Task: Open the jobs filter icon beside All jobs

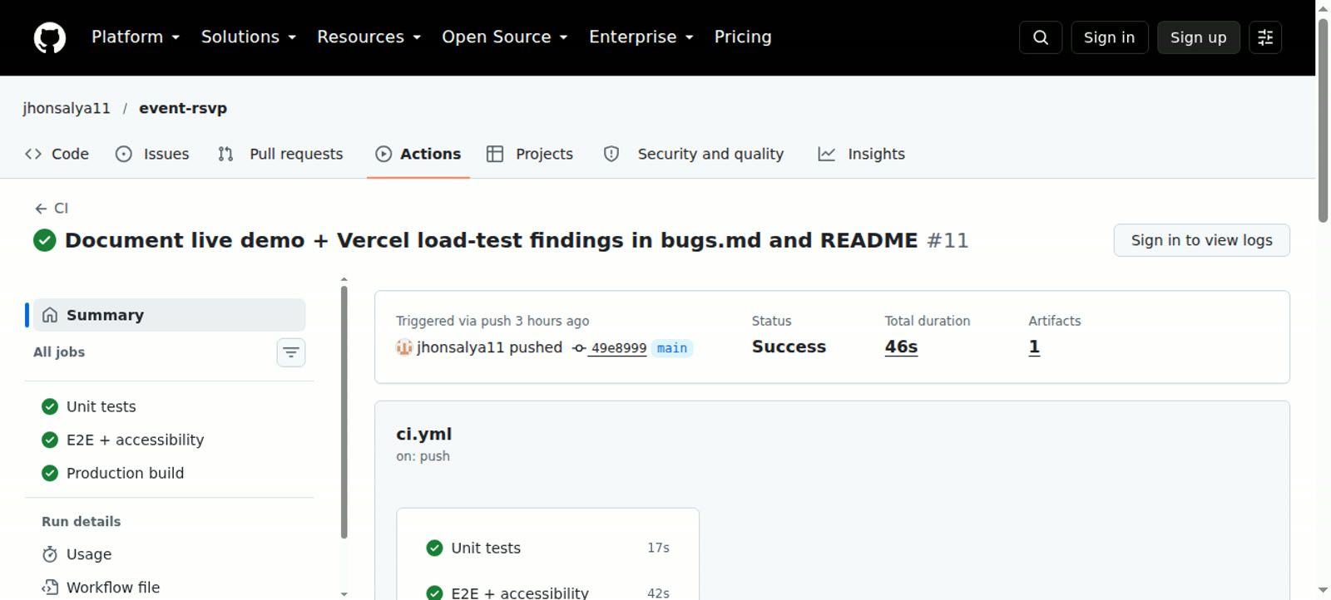Action: 291,352
